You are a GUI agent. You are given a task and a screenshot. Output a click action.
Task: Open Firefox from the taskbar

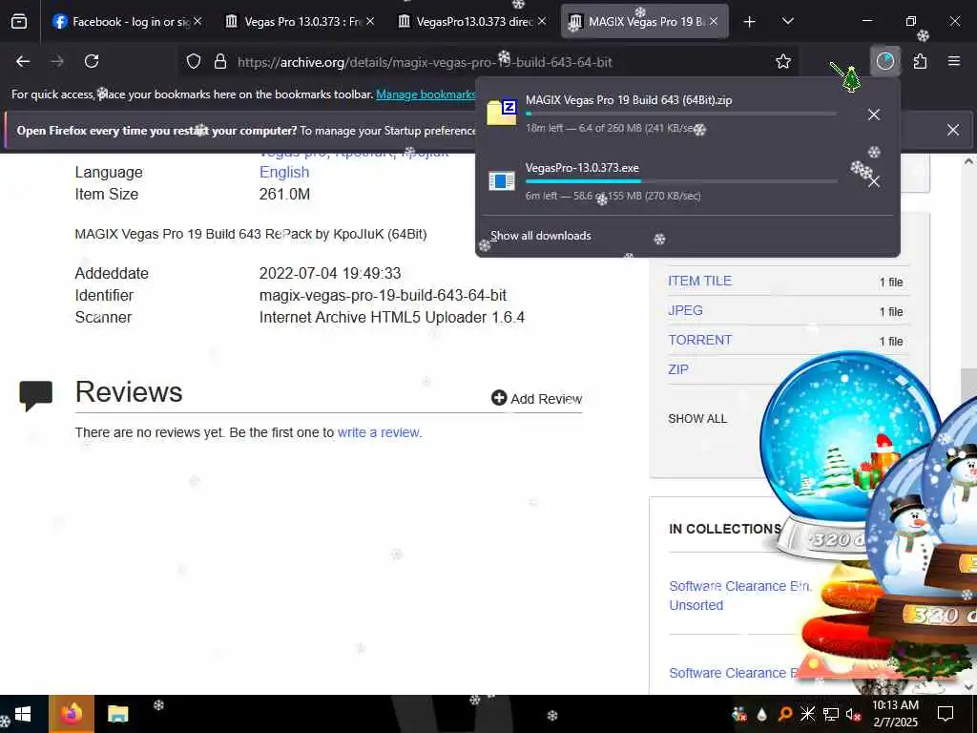(x=71, y=714)
